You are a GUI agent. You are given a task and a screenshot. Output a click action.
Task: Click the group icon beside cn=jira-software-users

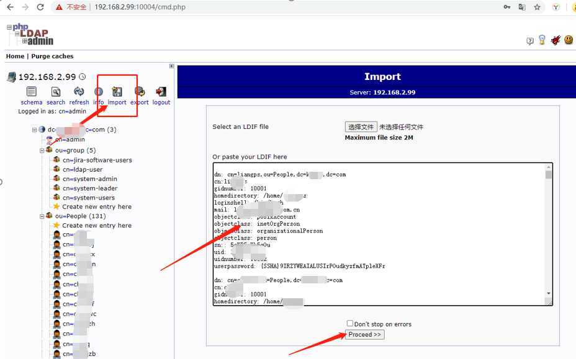[56, 160]
